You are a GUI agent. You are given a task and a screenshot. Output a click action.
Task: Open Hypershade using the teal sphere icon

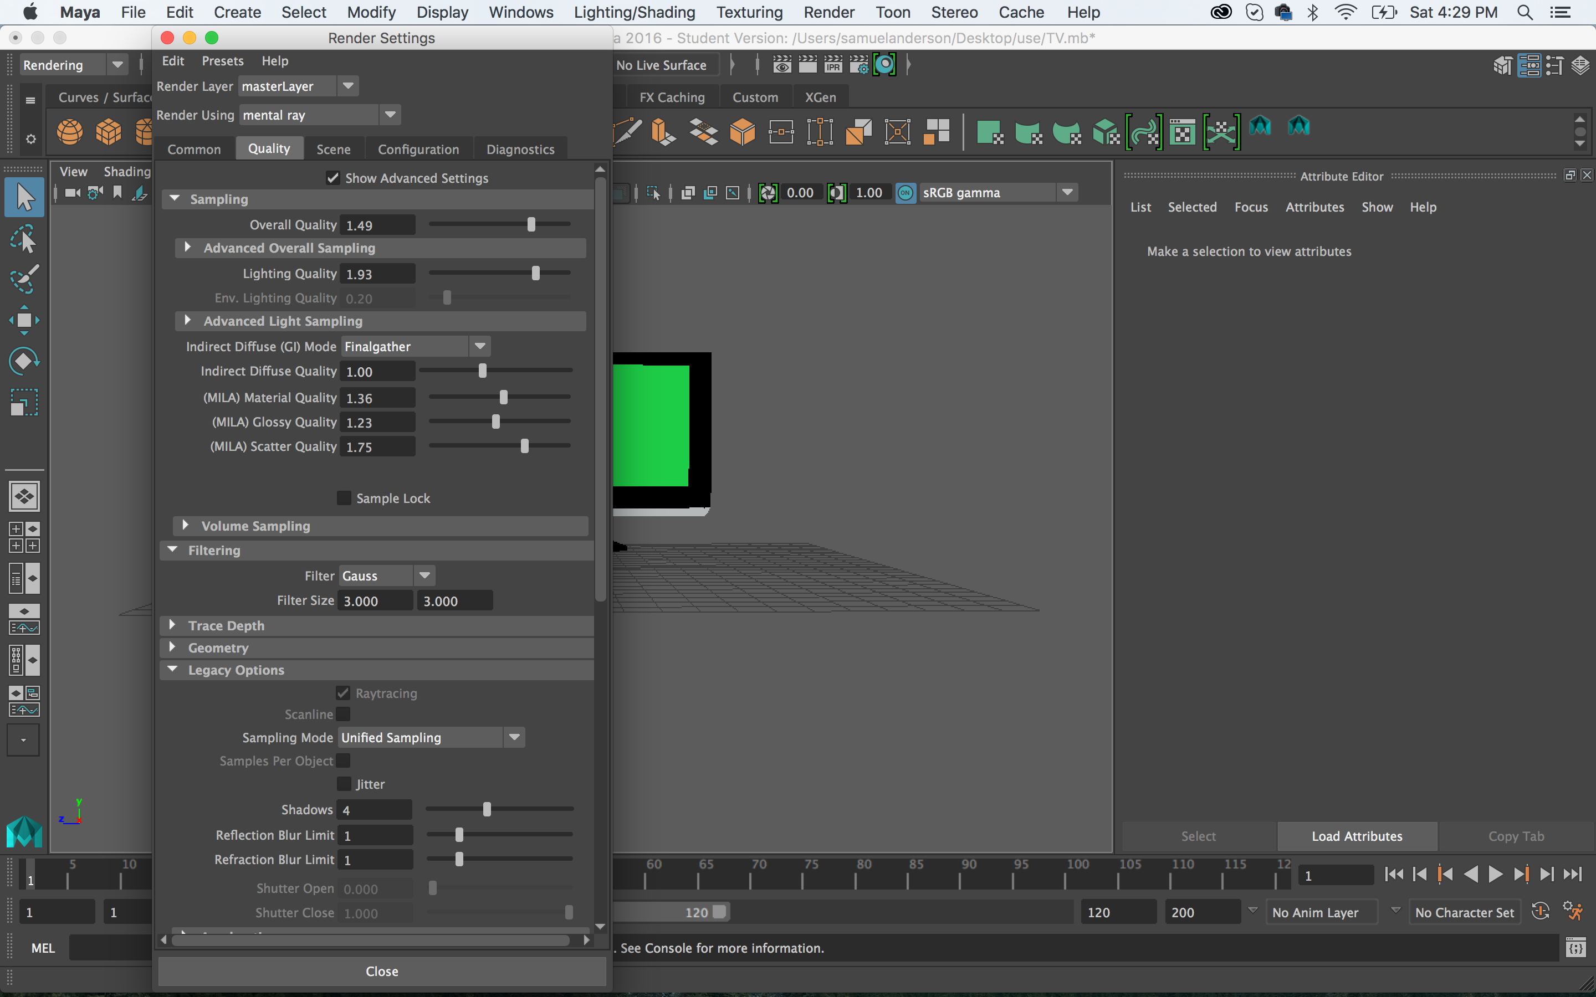884,64
